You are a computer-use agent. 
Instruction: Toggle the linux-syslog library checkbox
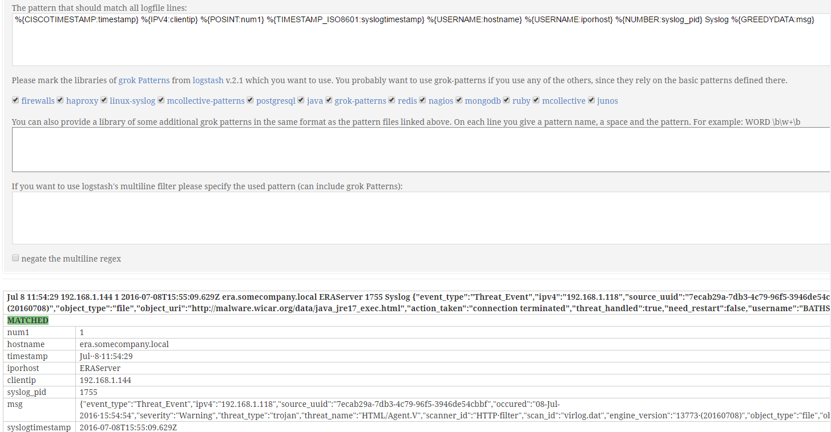click(104, 100)
